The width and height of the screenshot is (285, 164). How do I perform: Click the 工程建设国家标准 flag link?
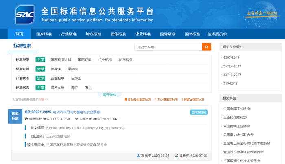pos(193,99)
